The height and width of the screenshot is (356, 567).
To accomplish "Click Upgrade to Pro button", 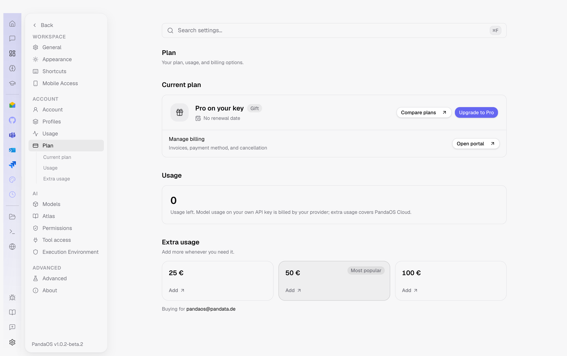I will click(x=476, y=113).
